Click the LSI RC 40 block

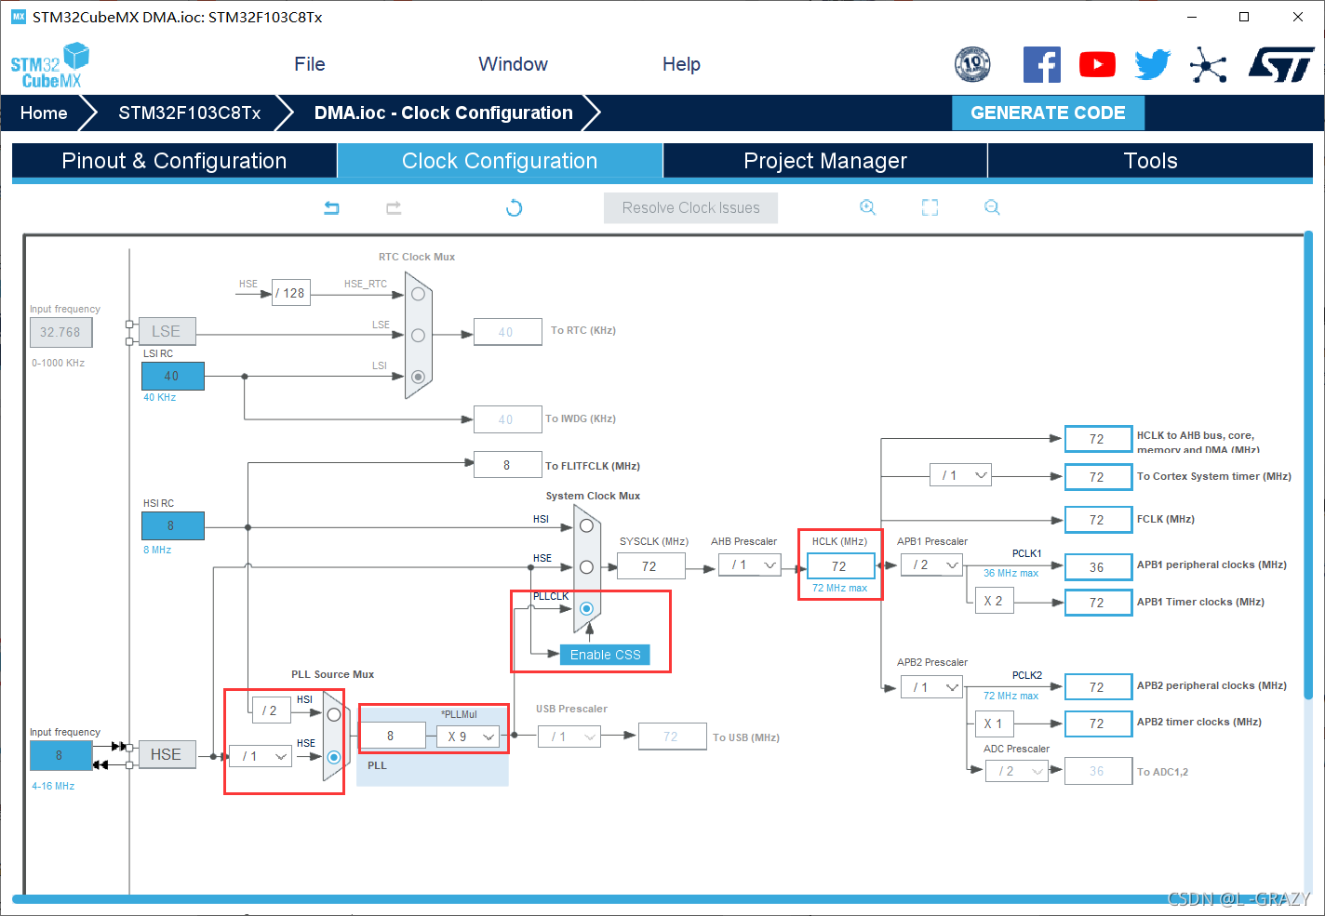pyautogui.click(x=172, y=376)
